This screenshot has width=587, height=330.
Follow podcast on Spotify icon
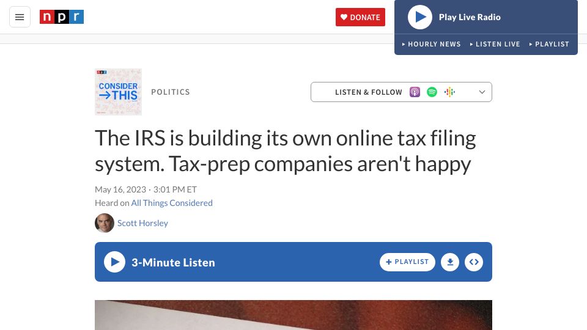pyautogui.click(x=432, y=92)
